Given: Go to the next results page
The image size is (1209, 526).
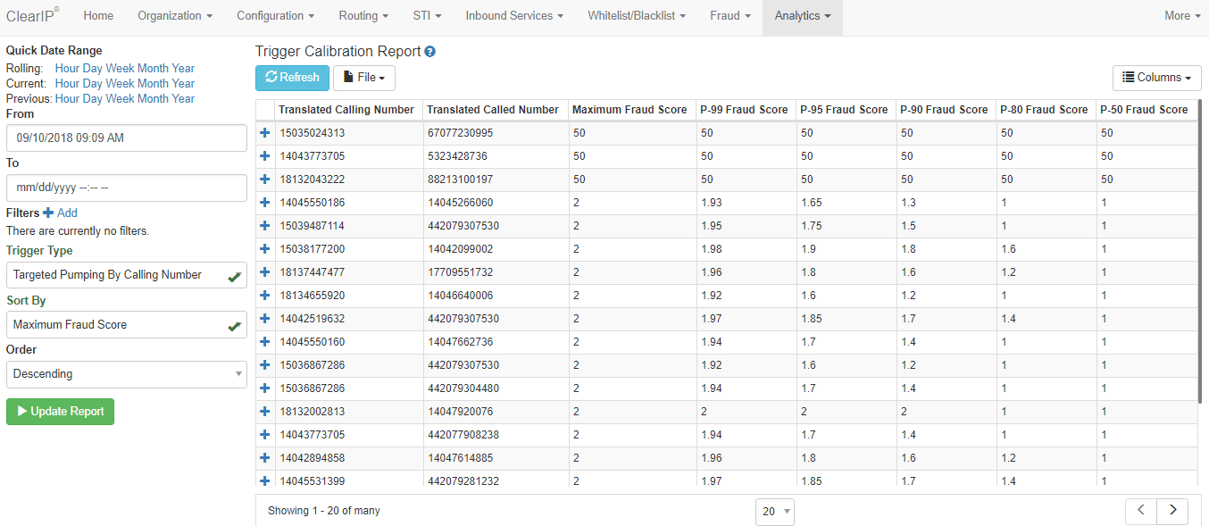Looking at the screenshot, I should [x=1172, y=511].
